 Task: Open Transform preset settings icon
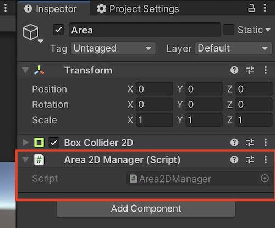[x=250, y=70]
